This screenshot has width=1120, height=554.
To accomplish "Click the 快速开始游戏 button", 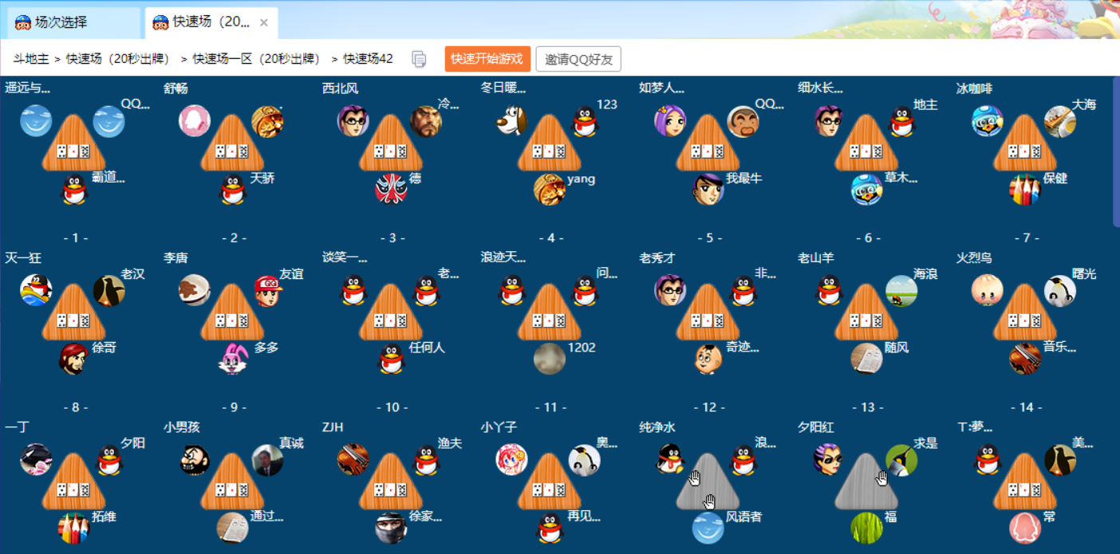I will (x=487, y=59).
